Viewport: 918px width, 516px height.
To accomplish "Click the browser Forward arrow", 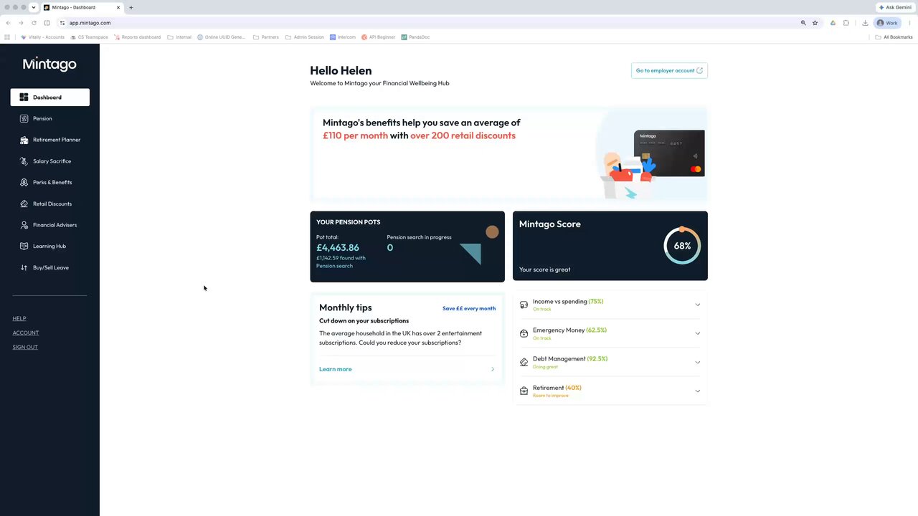I will [x=21, y=23].
